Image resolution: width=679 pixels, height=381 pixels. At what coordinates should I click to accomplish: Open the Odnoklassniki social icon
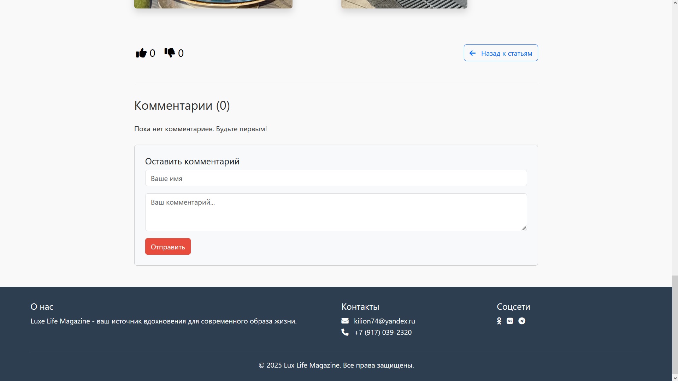point(499,321)
